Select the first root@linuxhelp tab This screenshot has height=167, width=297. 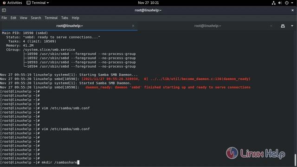tap(70, 26)
